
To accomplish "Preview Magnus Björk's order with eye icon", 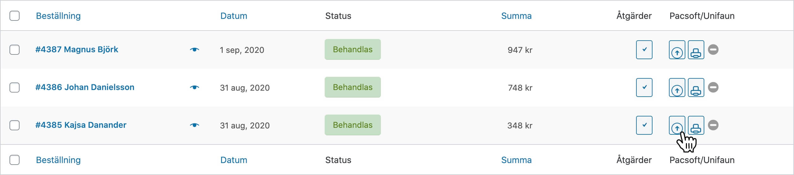I will coord(195,50).
